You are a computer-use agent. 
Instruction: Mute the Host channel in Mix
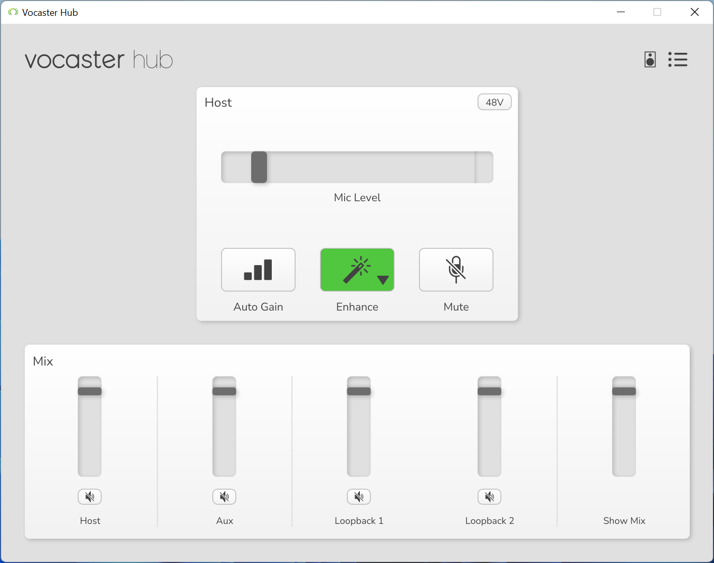pos(90,496)
